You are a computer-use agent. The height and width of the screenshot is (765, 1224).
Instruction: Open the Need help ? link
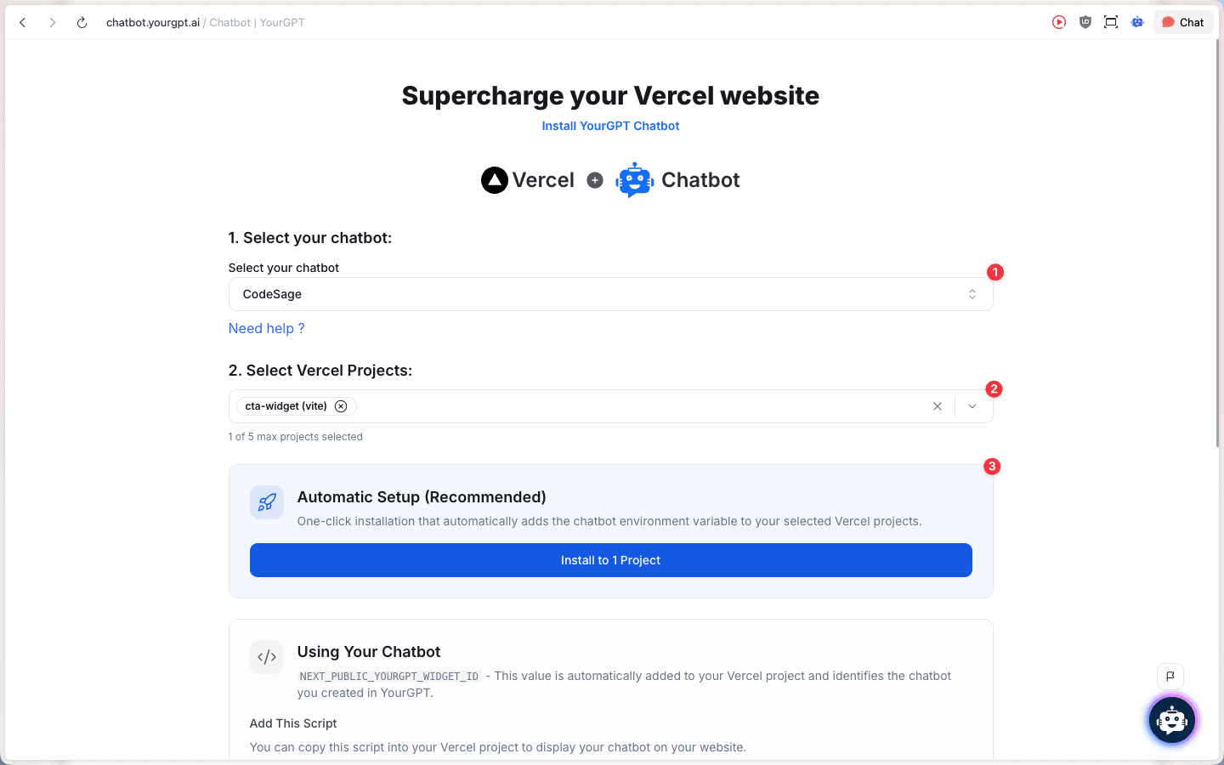point(266,329)
